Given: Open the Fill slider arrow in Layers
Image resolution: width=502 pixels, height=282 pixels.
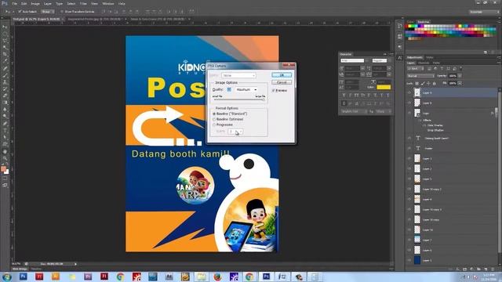Looking at the screenshot, I should point(460,84).
